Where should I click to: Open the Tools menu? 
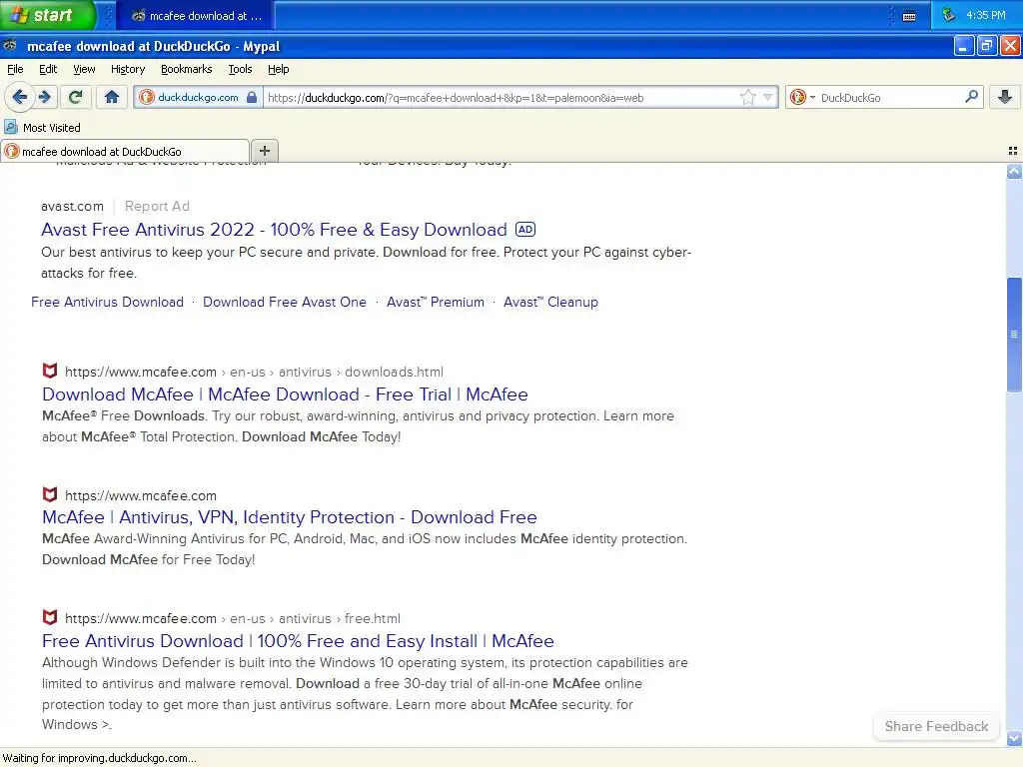[x=240, y=69]
